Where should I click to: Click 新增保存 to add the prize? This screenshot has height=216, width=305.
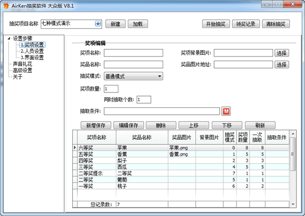pyautogui.click(x=95, y=125)
